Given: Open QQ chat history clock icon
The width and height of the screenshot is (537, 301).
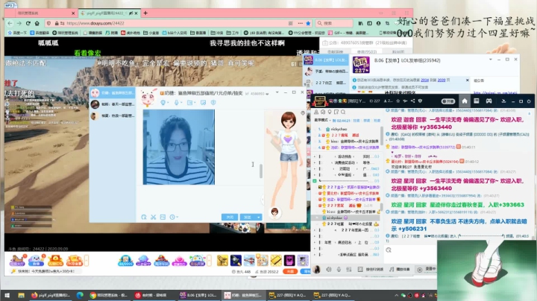Looking at the screenshot, I should pos(172,218).
